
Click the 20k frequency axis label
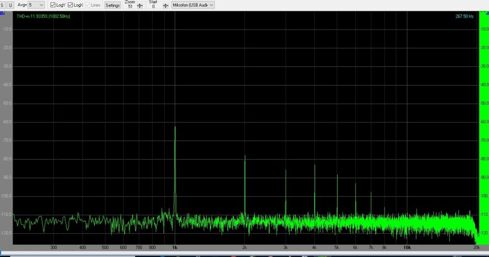coord(477,247)
